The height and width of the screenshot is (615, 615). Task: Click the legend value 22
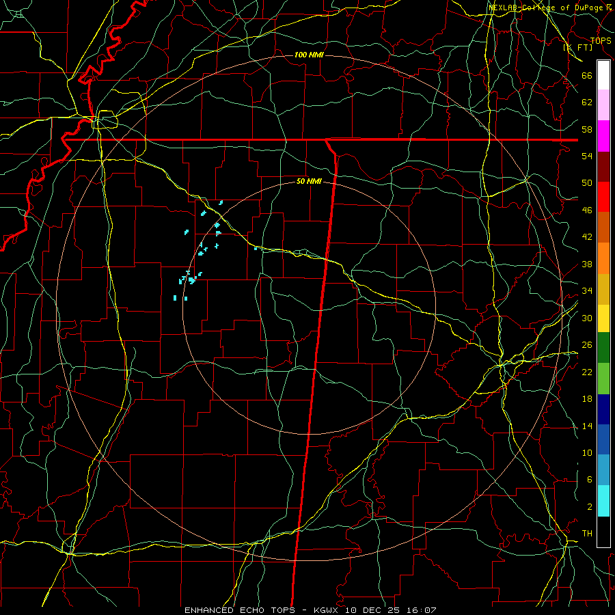pyautogui.click(x=587, y=372)
